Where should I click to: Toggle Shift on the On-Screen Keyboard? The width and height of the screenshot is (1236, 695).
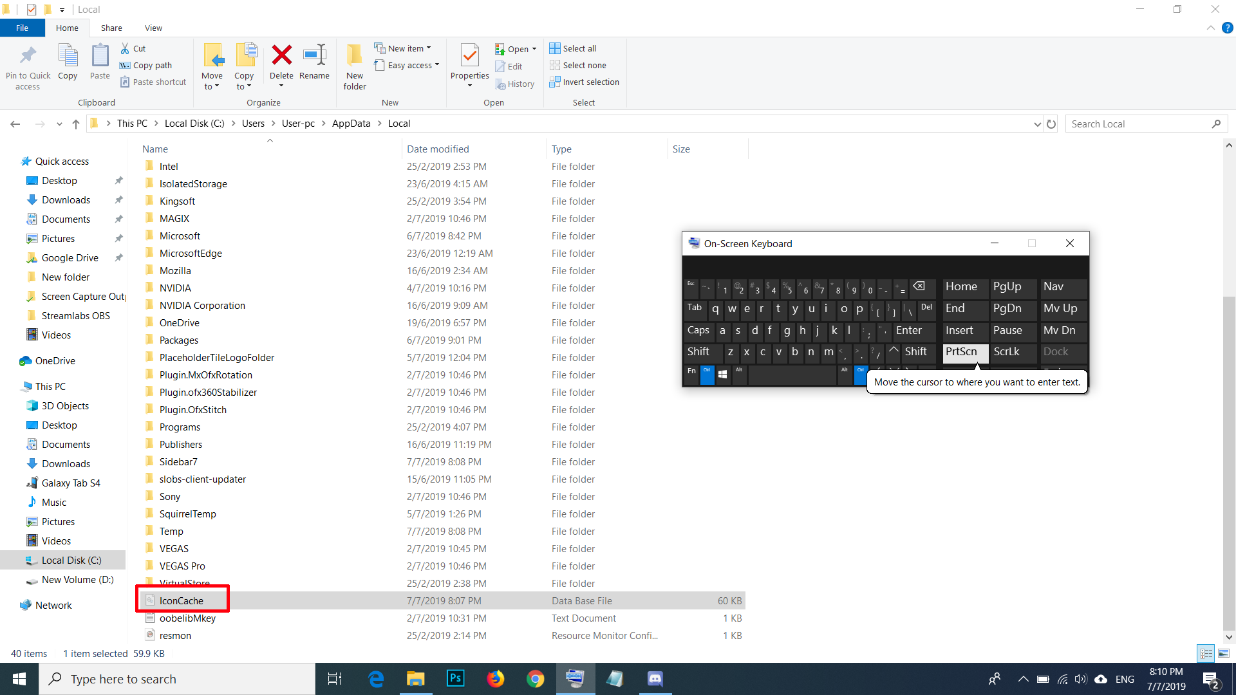pos(699,352)
